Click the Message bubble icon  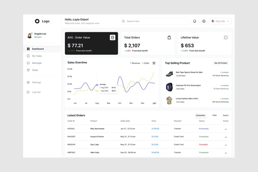28,63
